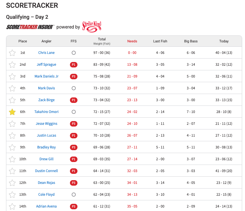Click Adrian Avena's needs value 35 - 05

[132, 206]
